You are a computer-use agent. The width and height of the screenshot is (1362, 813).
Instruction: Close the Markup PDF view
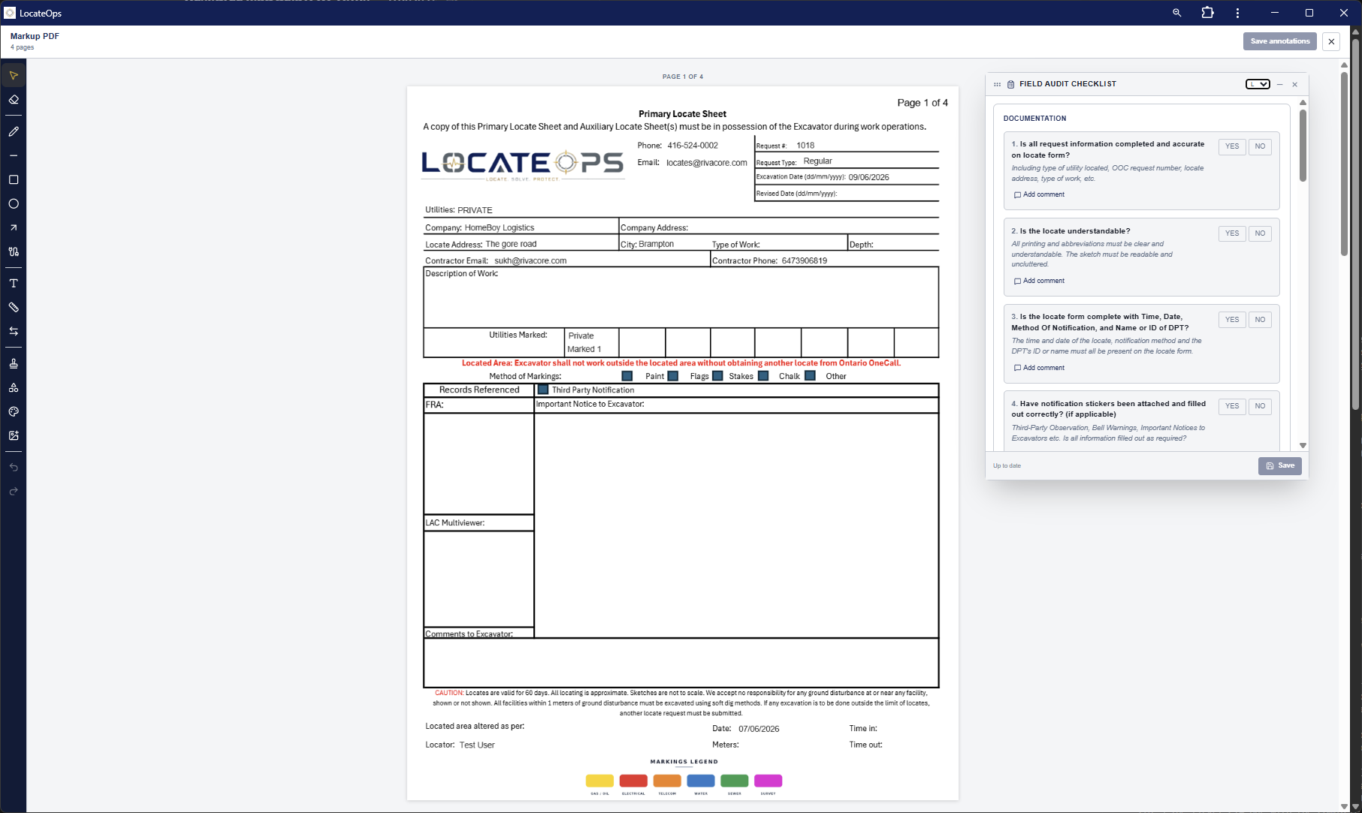(x=1331, y=41)
